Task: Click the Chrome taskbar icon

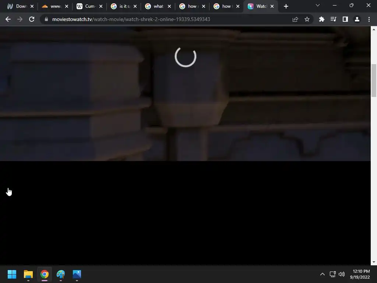Action: 45,274
